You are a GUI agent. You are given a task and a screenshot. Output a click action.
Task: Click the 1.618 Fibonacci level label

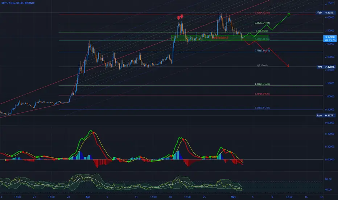pyautogui.click(x=262, y=108)
